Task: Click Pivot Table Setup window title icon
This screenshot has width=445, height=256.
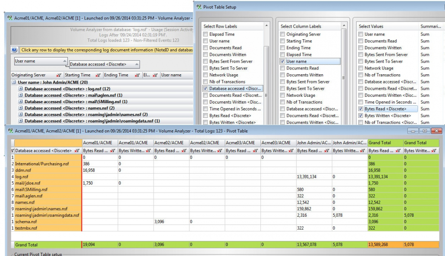Action: pyautogui.click(x=199, y=7)
